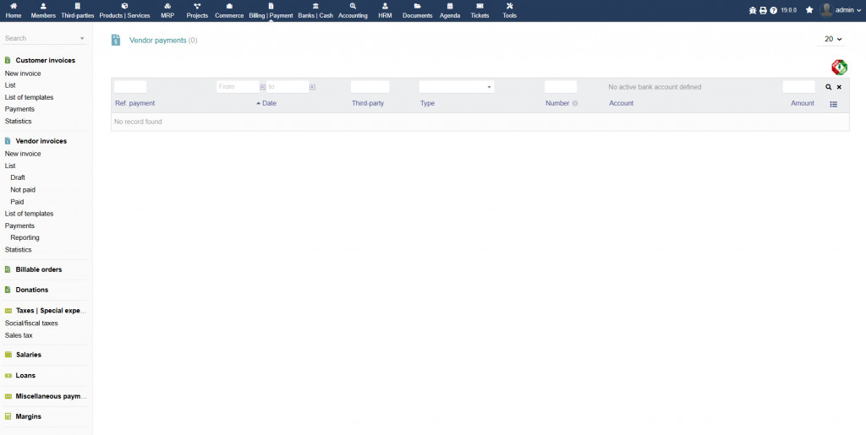Open Not paid vendor invoices
Image resolution: width=866 pixels, height=435 pixels.
pos(23,190)
